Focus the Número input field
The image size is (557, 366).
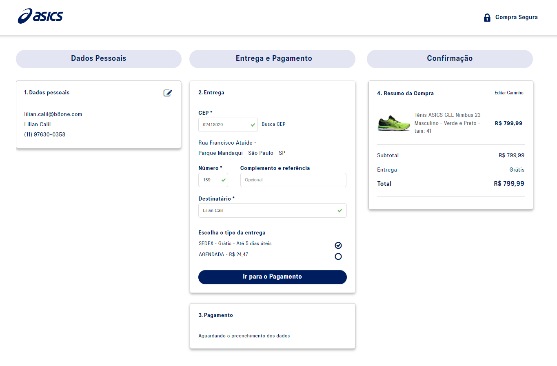209,180
